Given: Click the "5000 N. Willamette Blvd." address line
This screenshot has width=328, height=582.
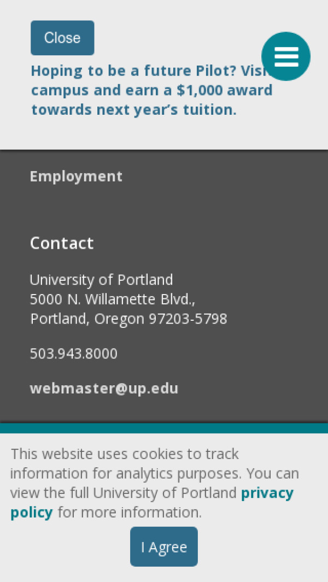Looking at the screenshot, I should 113,299.
